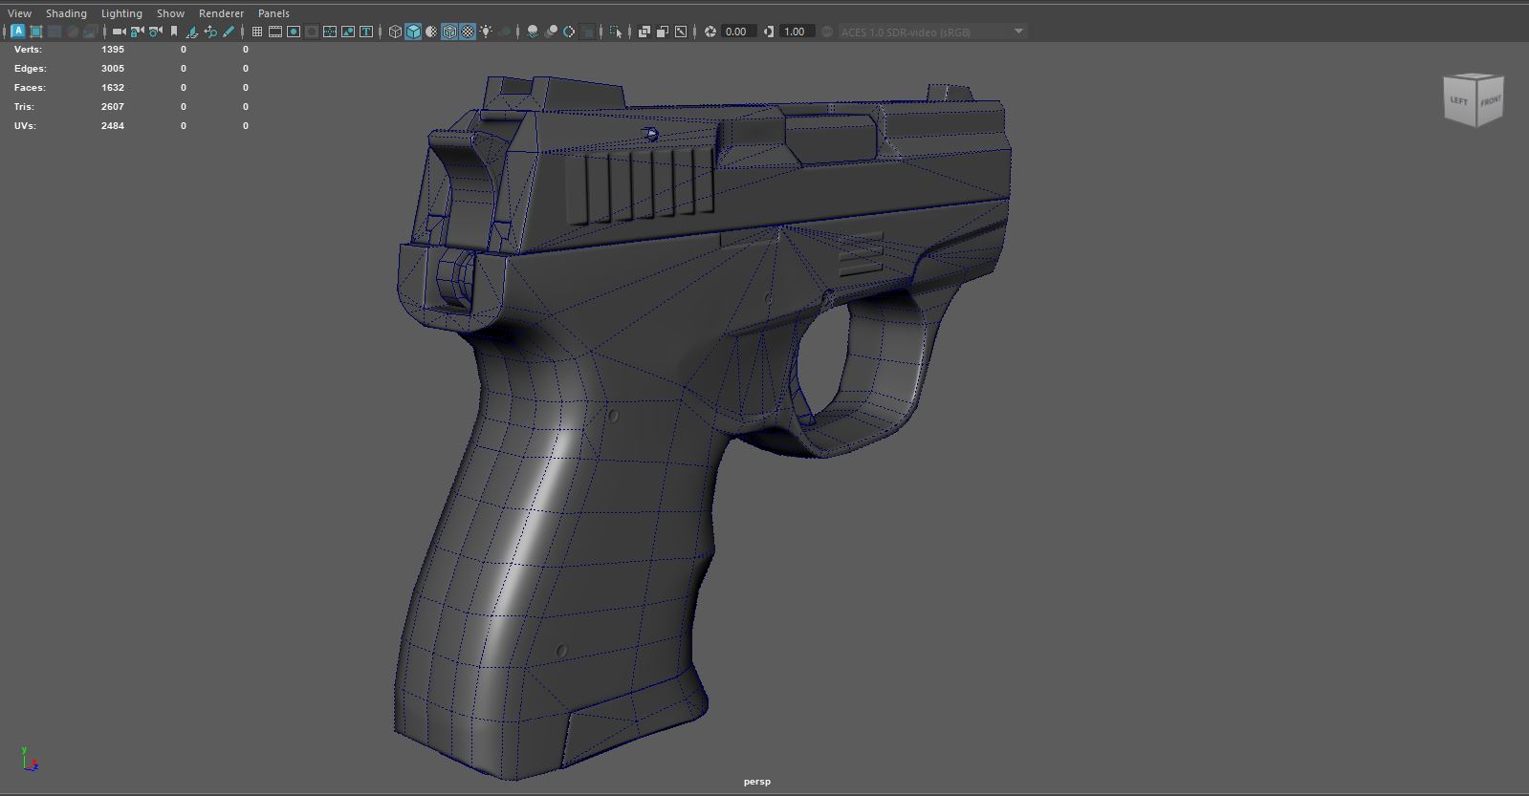Click the Exposure value field
This screenshot has width=1529, height=796.
pos(738,32)
